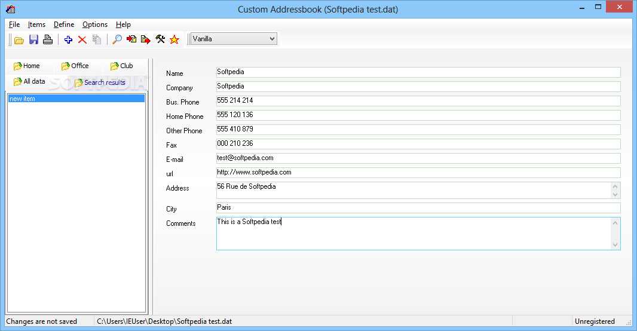
Task: Open search with the magnifying glass icon
Action: pos(117,39)
